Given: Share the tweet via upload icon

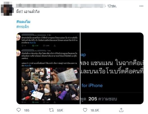Looking at the screenshot, I should pos(121,110).
